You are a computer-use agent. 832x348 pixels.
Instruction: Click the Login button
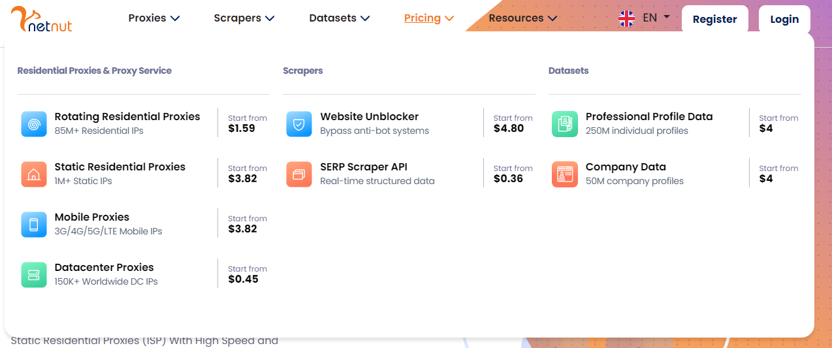click(784, 19)
